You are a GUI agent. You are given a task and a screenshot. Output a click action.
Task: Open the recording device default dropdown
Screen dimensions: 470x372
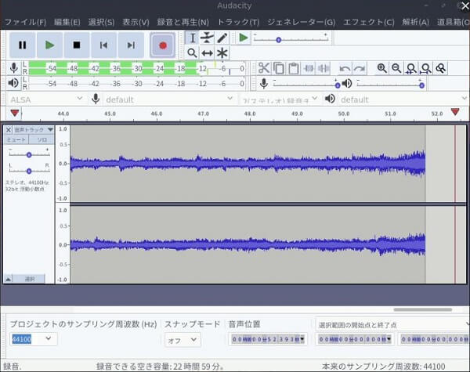tap(169, 99)
